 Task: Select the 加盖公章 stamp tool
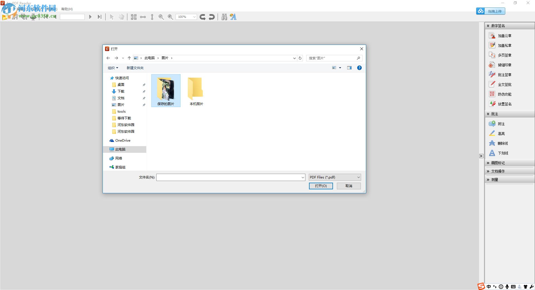coord(504,35)
